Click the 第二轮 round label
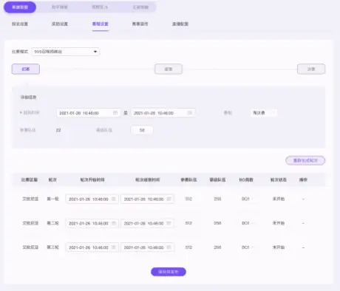This screenshot has height=291, width=340. tap(53, 223)
